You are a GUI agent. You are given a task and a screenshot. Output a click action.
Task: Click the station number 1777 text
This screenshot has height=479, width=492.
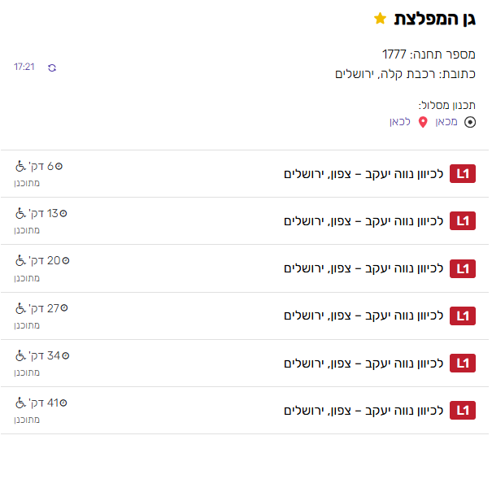point(394,54)
